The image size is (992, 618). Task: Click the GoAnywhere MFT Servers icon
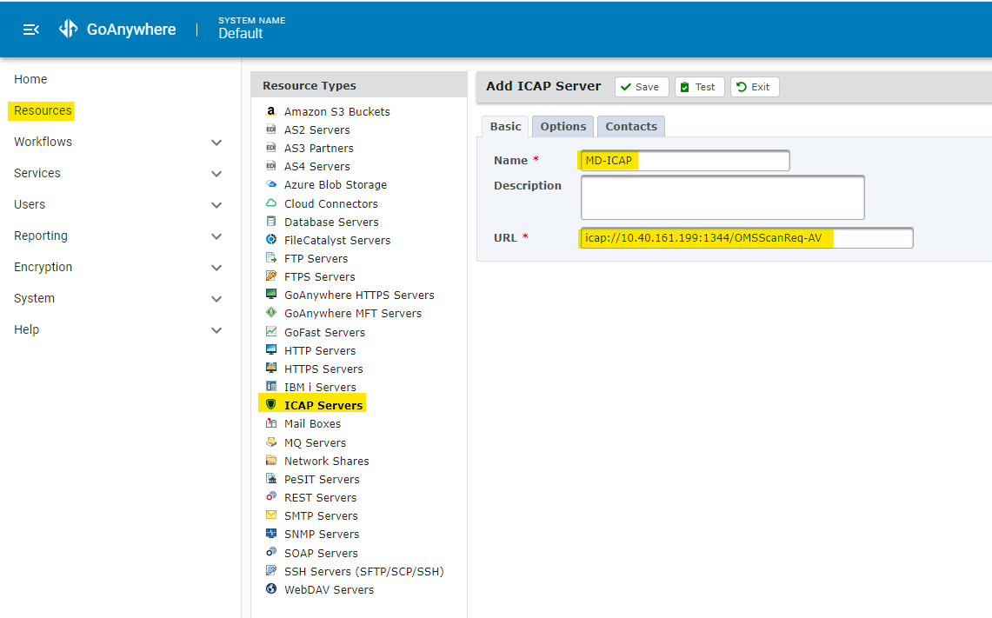pos(271,313)
